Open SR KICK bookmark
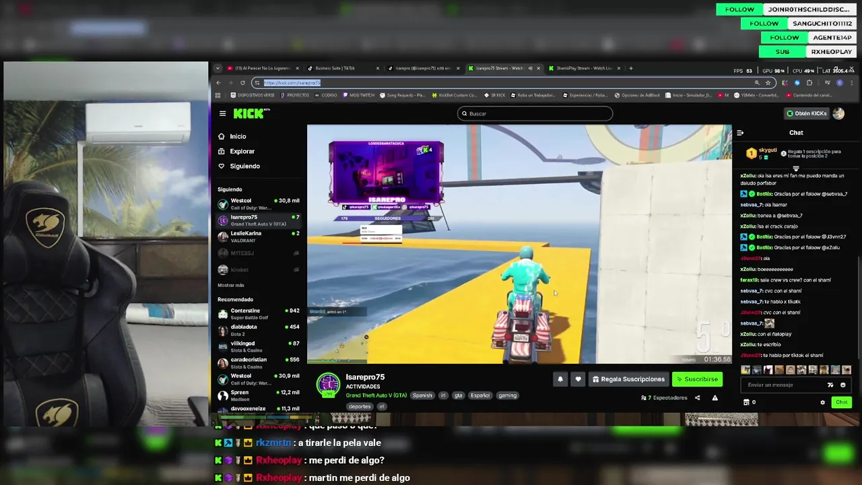 point(494,95)
